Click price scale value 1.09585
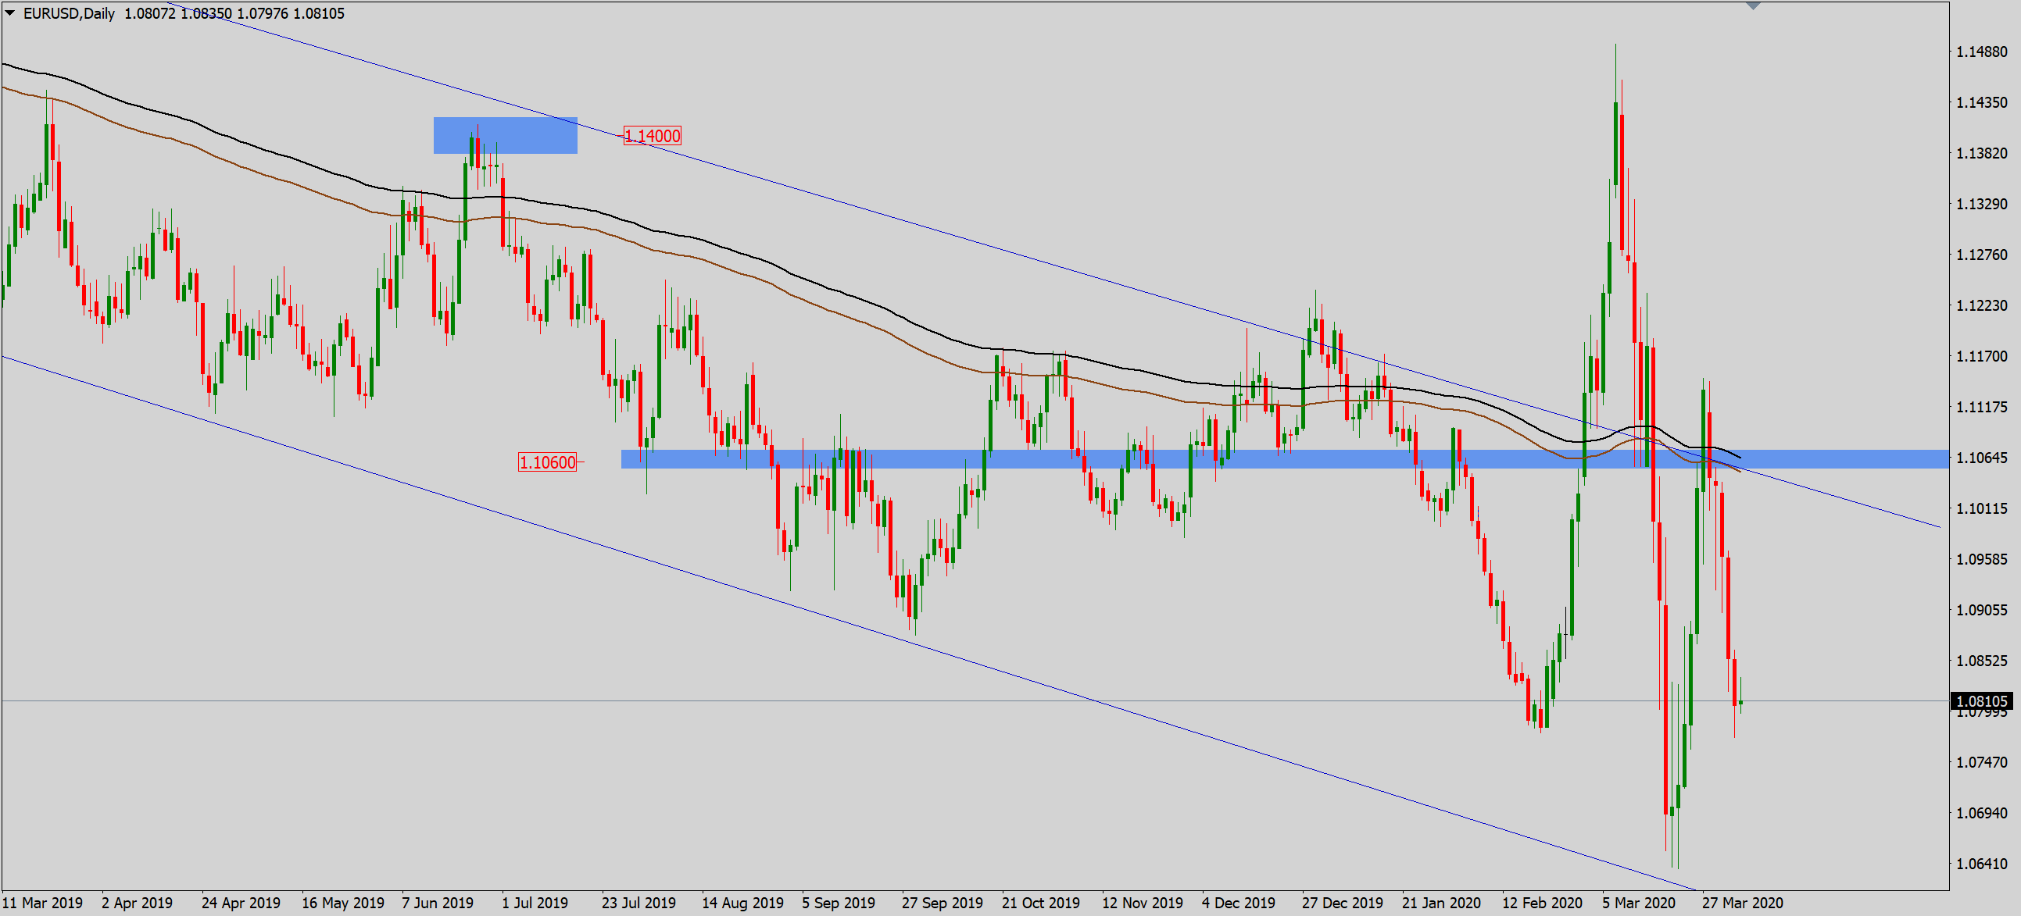 point(1982,559)
